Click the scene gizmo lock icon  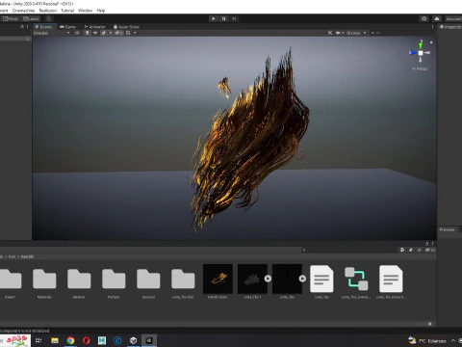[431, 42]
